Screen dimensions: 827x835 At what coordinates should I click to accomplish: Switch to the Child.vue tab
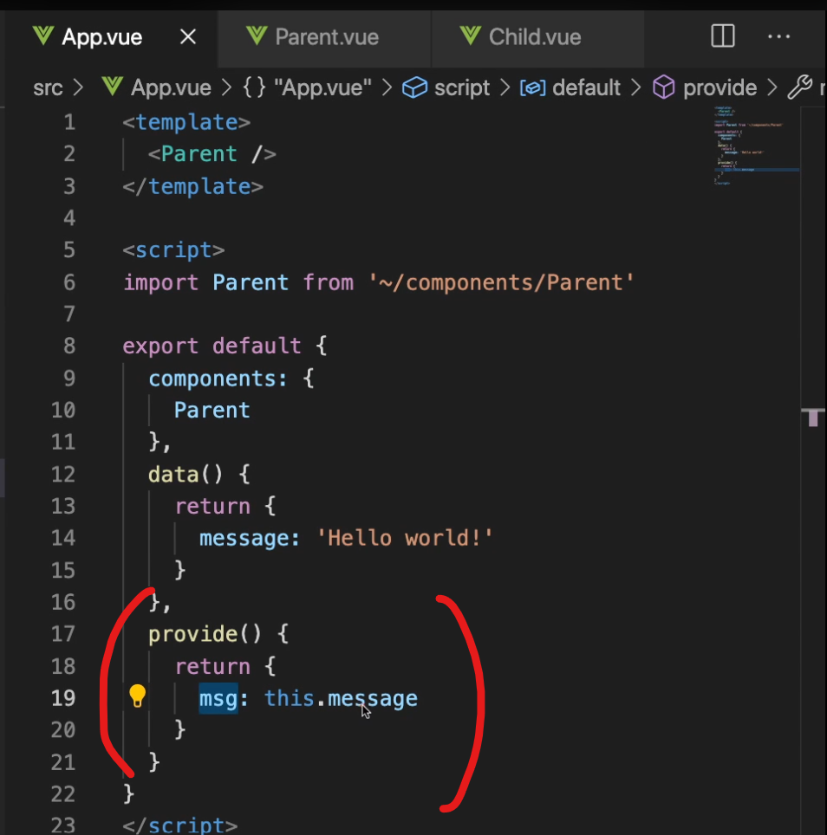point(537,37)
